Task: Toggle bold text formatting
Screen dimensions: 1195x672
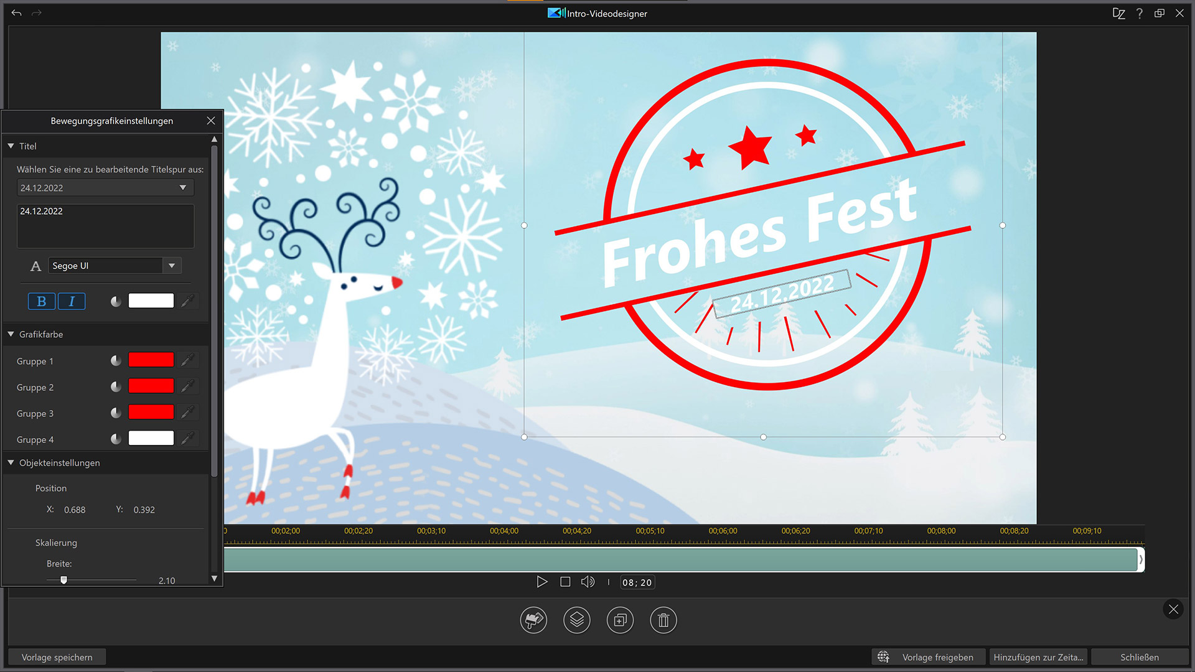Action: (42, 301)
